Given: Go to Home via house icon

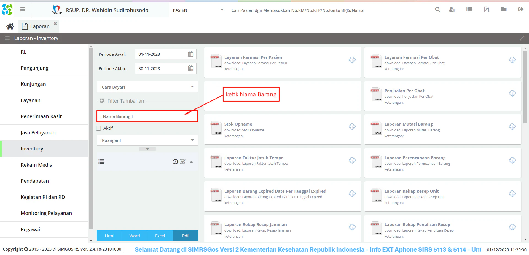Looking at the screenshot, I should (10, 26).
